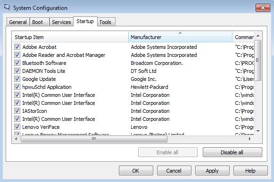This screenshot has height=182, width=274.
Task: Click the command path in DAEMON Tools Lite row
Action: coord(244,71)
